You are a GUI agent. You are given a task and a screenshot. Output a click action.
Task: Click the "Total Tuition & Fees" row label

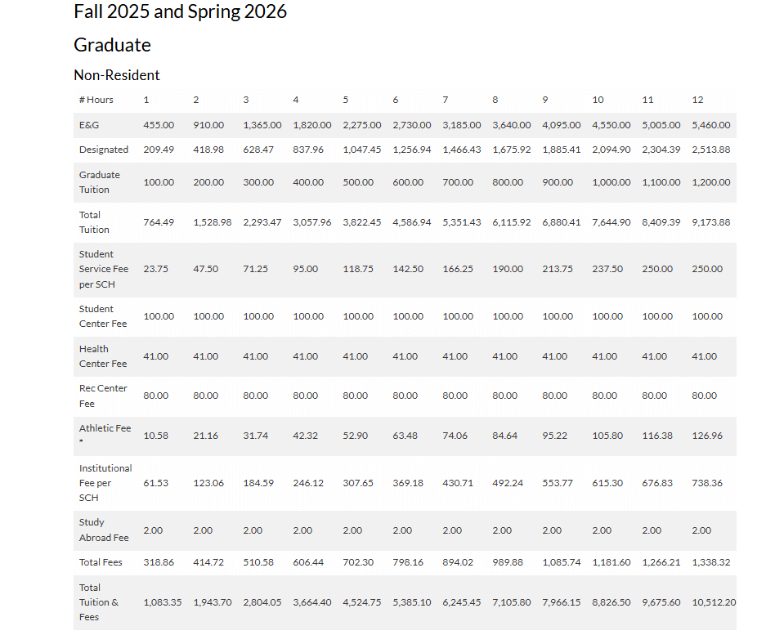99,602
